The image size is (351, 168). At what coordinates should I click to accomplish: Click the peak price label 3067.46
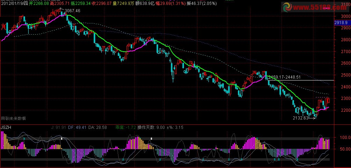tap(73, 11)
